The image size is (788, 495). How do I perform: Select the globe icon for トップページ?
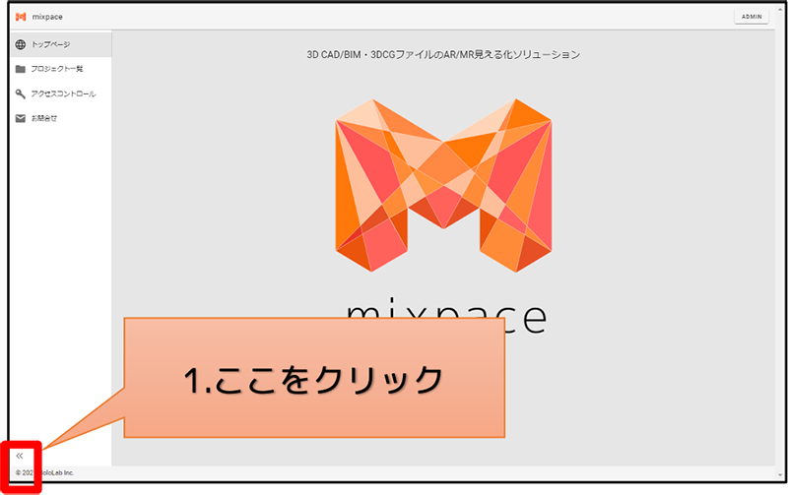pos(20,44)
